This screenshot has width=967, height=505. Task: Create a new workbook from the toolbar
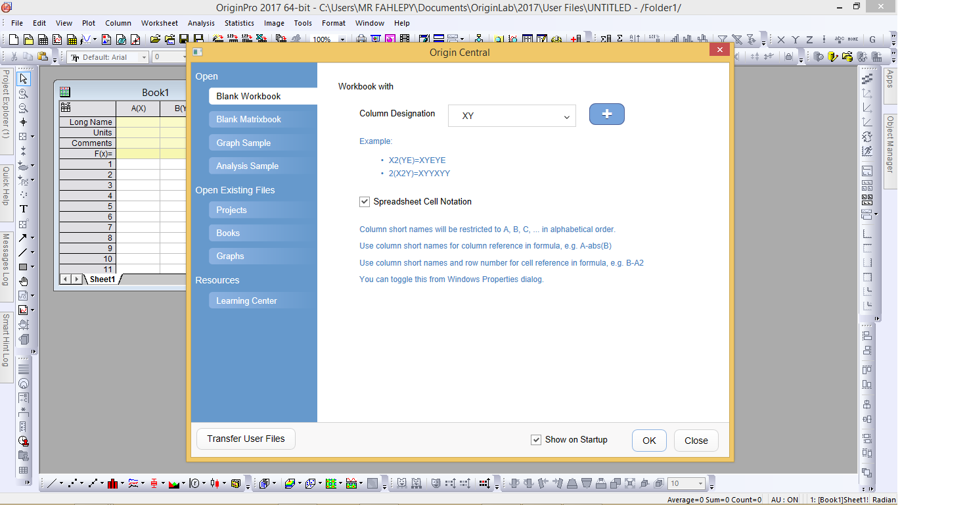pos(43,39)
